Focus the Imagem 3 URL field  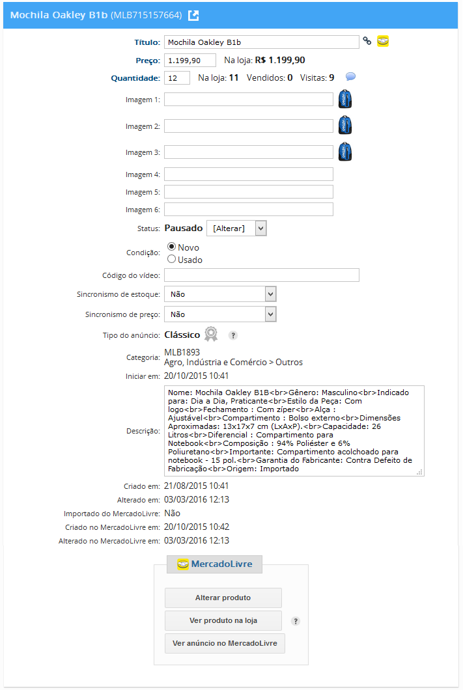249,152
